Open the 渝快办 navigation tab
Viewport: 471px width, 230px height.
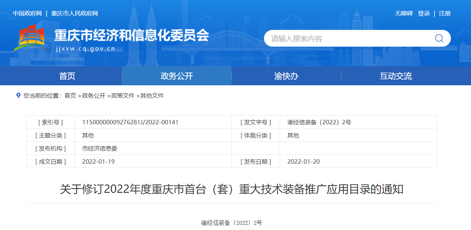(x=286, y=76)
